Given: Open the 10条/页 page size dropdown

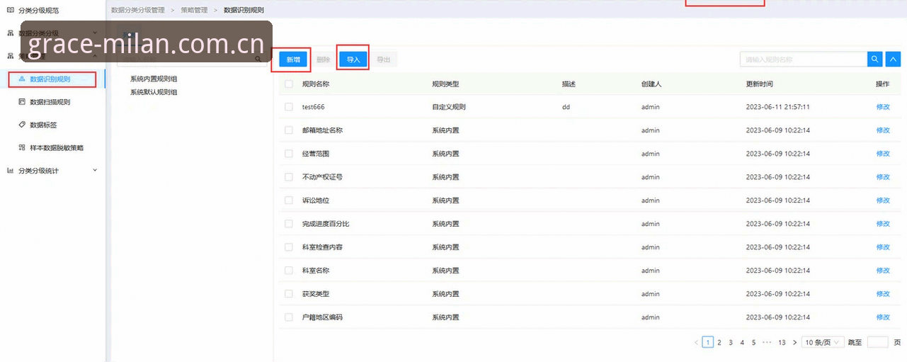Looking at the screenshot, I should pos(823,342).
